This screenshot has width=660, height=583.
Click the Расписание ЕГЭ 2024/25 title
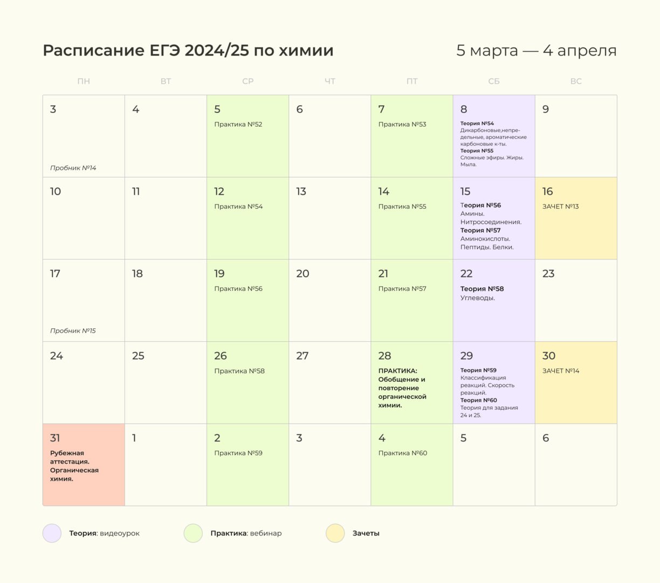pyautogui.click(x=188, y=50)
